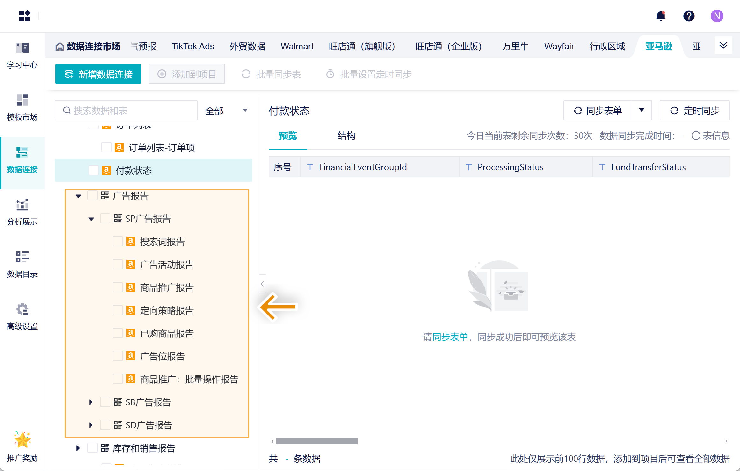Select the 预览 tab
This screenshot has height=471, width=740.
tap(288, 136)
